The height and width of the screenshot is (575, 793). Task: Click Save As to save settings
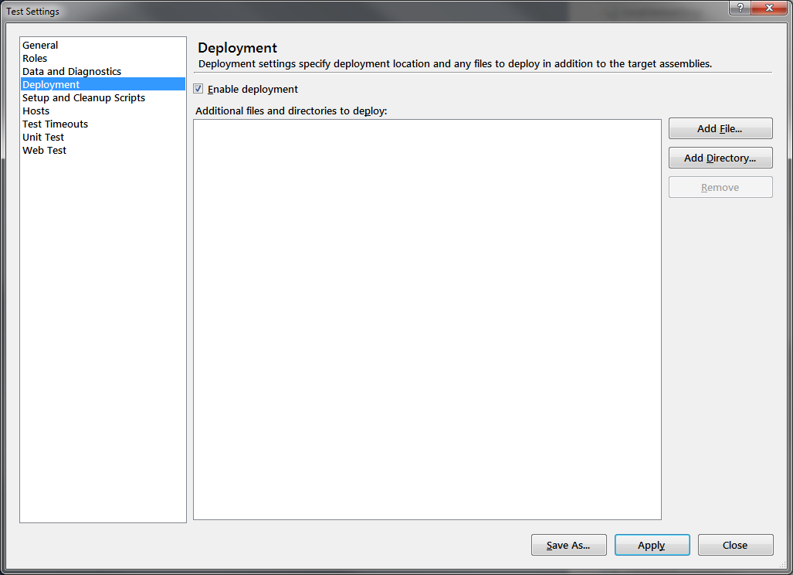point(568,545)
